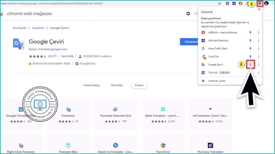Pin Google Çeviri to the toolbar
This screenshot has width=275, height=154.
(250, 65)
